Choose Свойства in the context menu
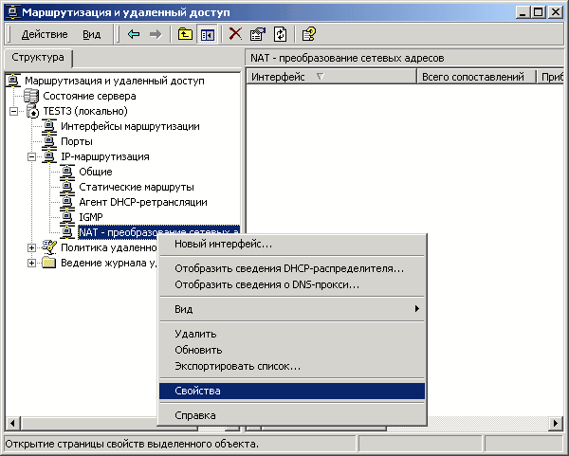 click(197, 391)
